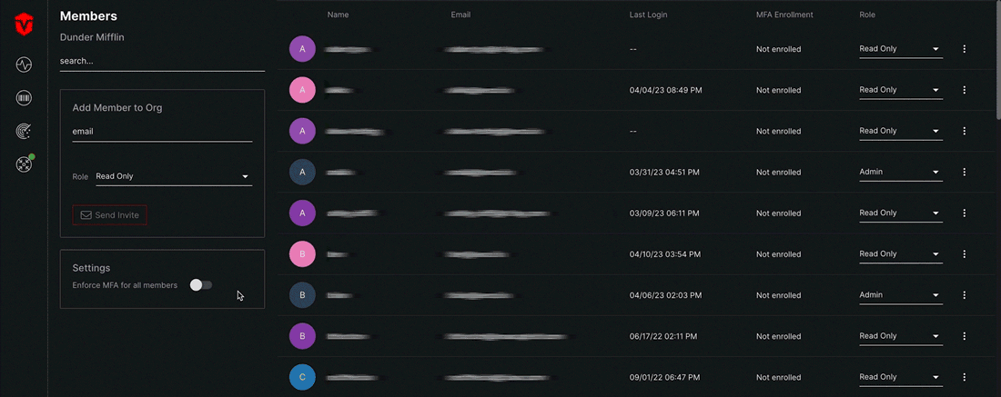Open the barcode scan icon in sidebar

point(24,98)
